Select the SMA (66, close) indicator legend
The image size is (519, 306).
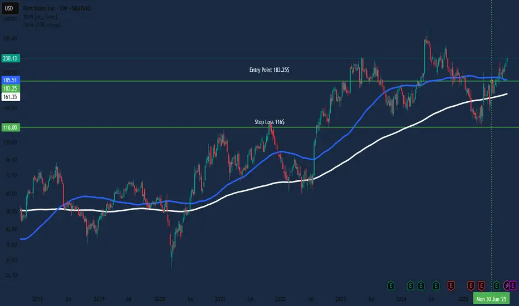click(40, 17)
